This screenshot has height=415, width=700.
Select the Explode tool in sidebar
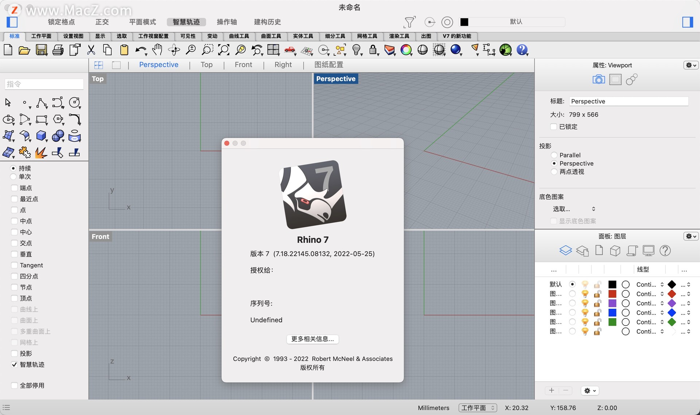(x=41, y=153)
